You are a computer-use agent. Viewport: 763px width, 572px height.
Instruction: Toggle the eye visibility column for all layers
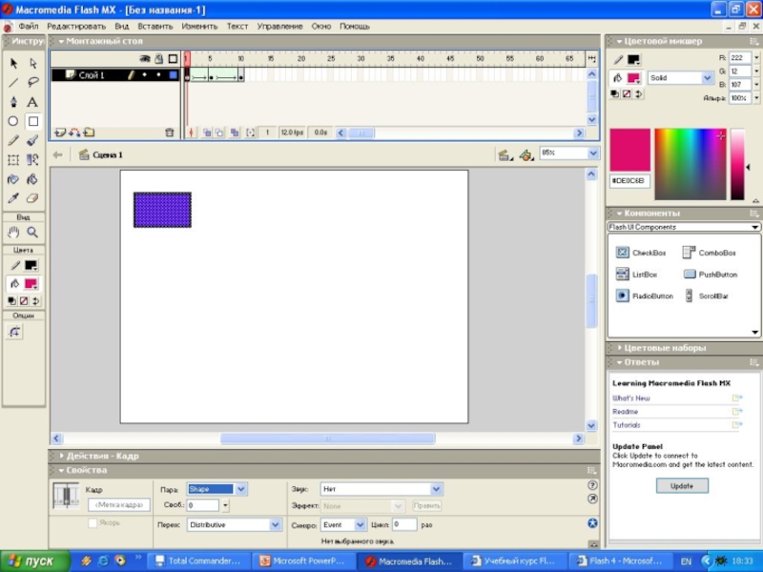[145, 59]
